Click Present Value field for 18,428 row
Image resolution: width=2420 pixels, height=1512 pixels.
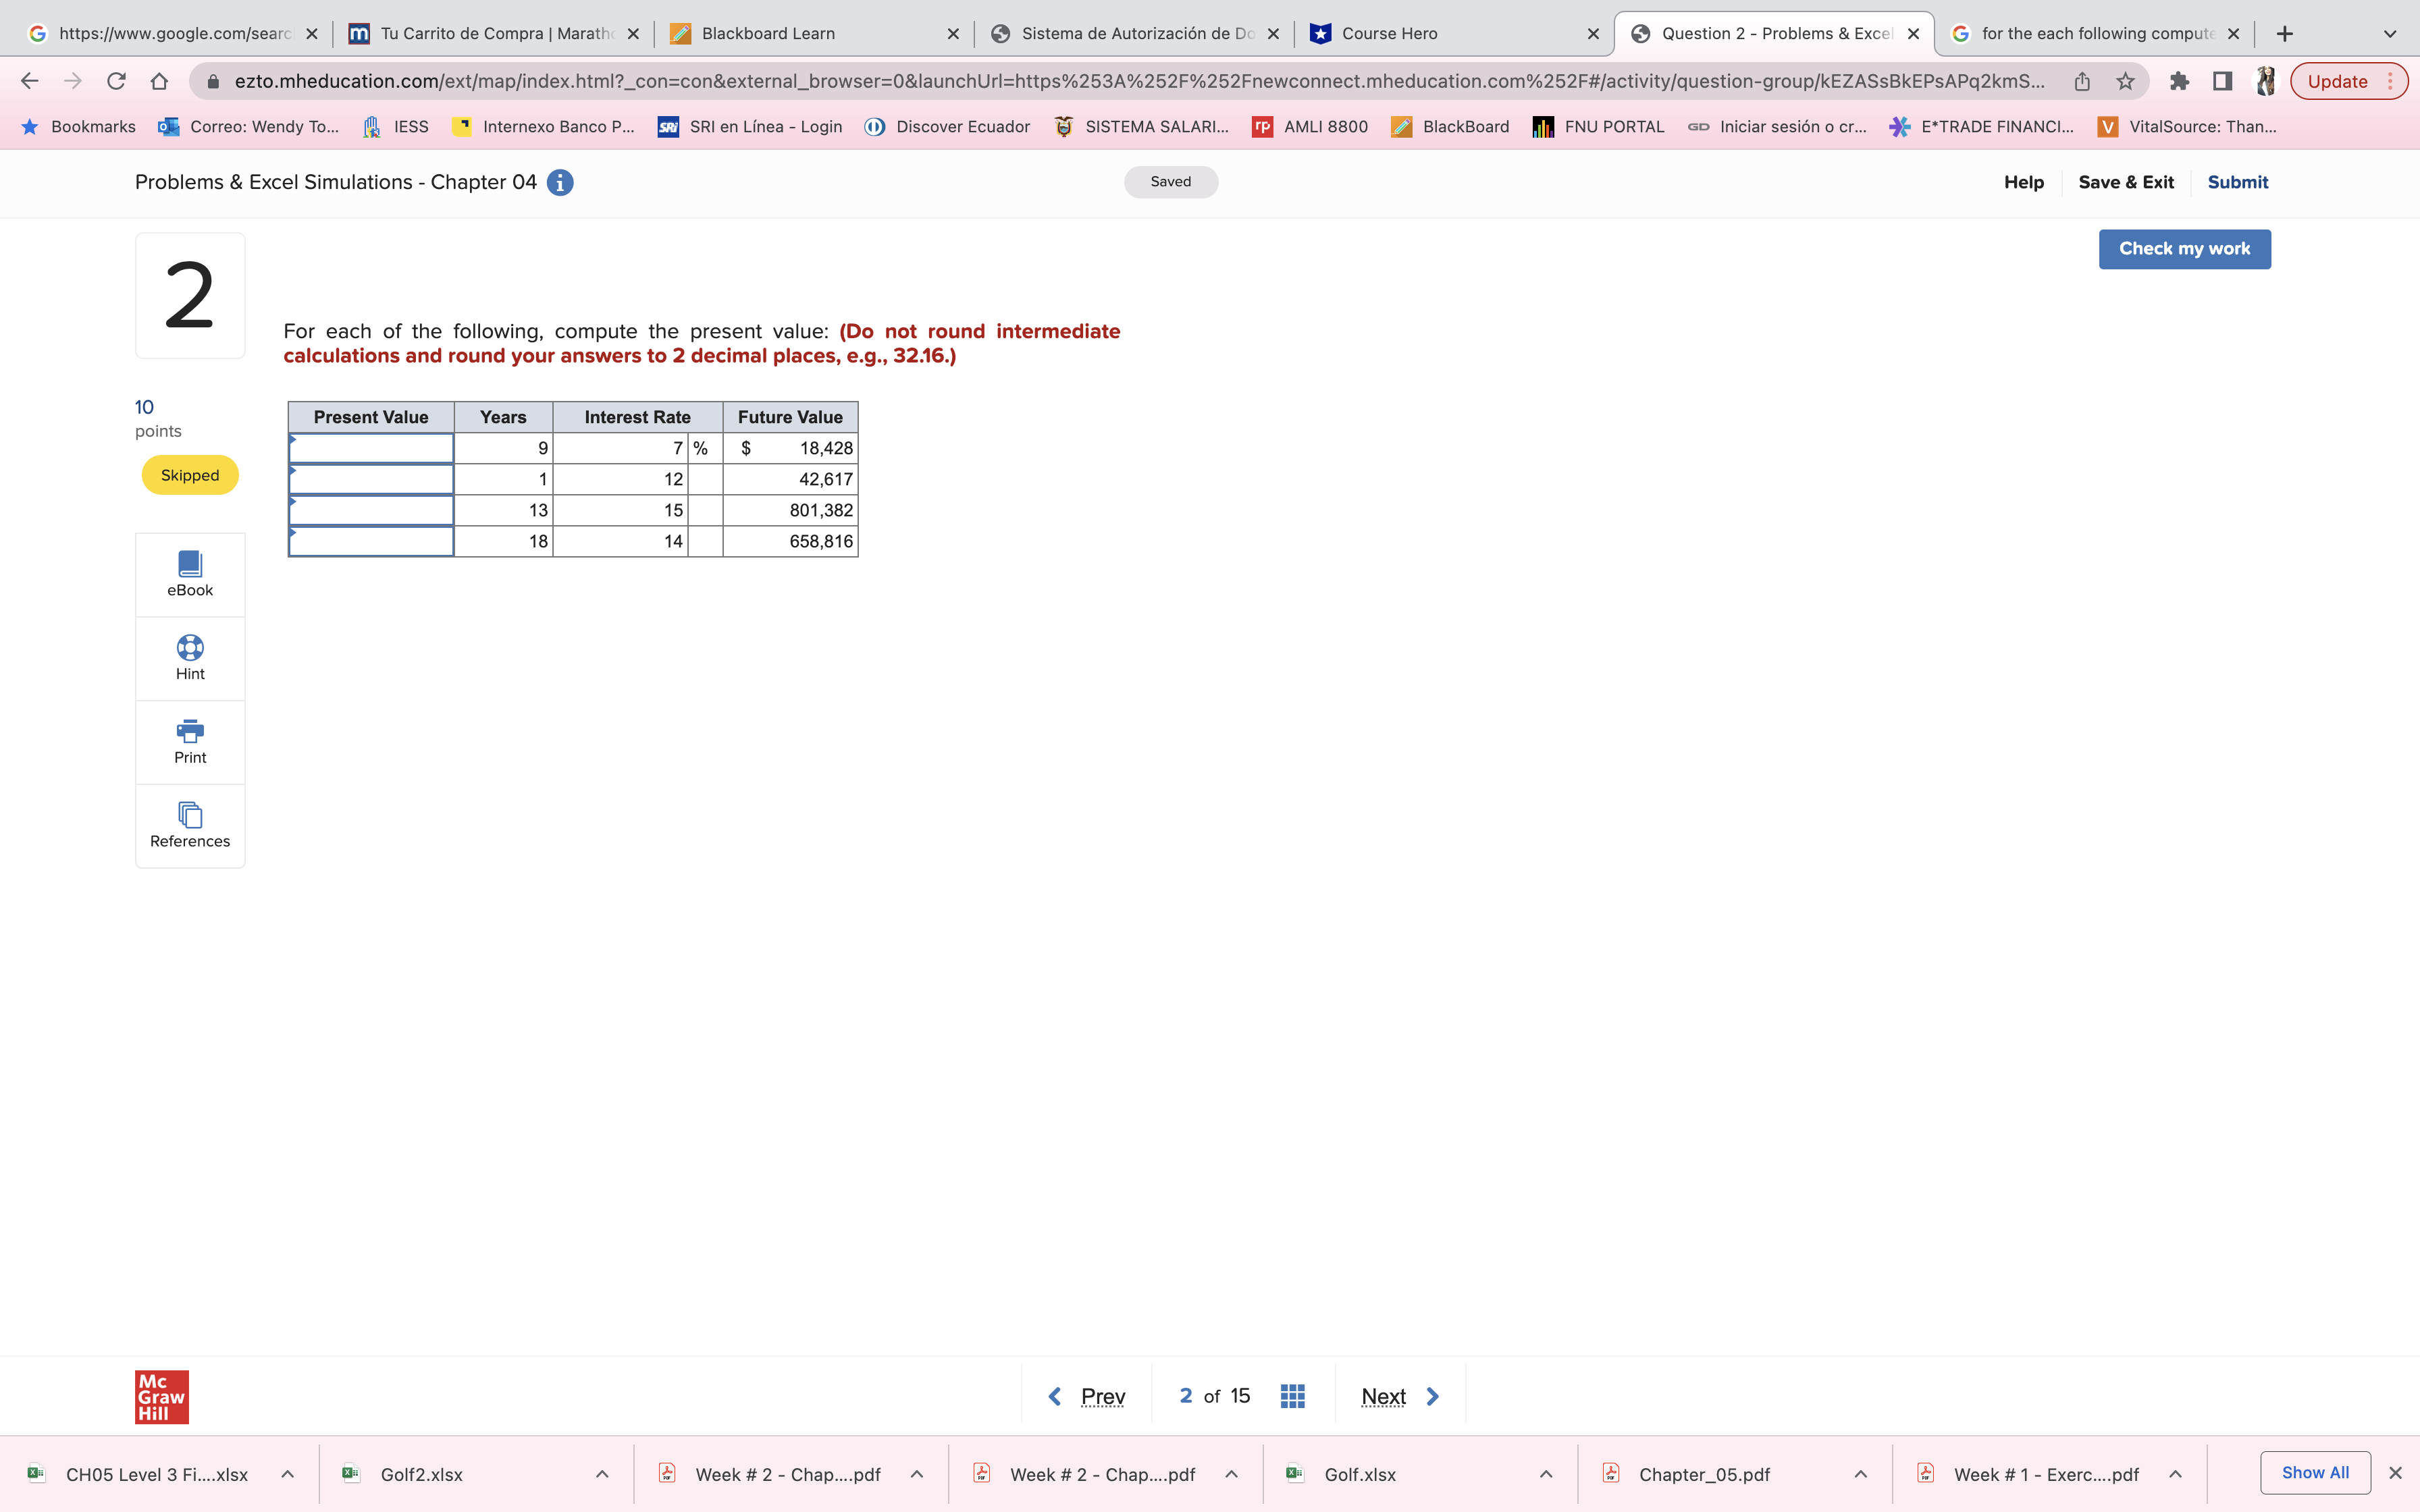click(371, 449)
